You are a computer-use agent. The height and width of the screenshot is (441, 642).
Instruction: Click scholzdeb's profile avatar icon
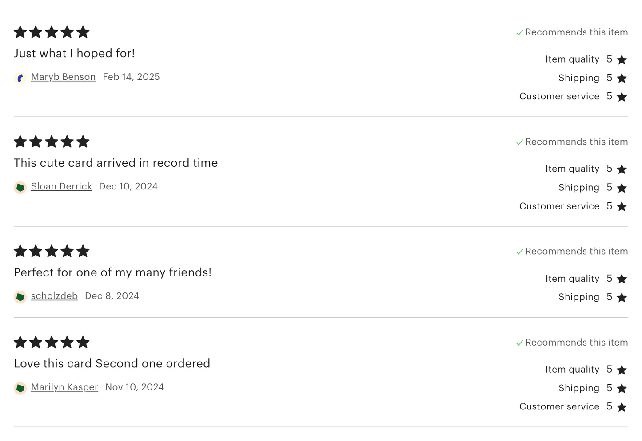20,297
